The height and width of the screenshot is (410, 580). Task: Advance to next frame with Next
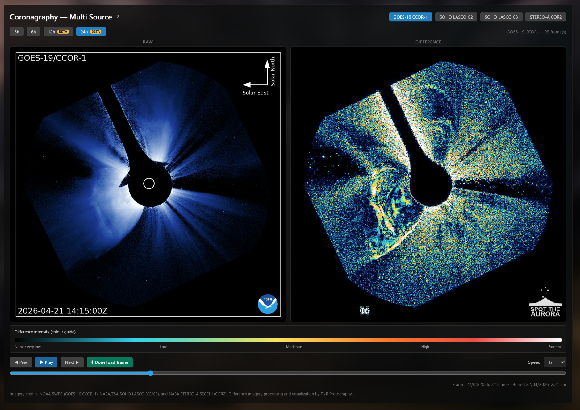[72, 362]
